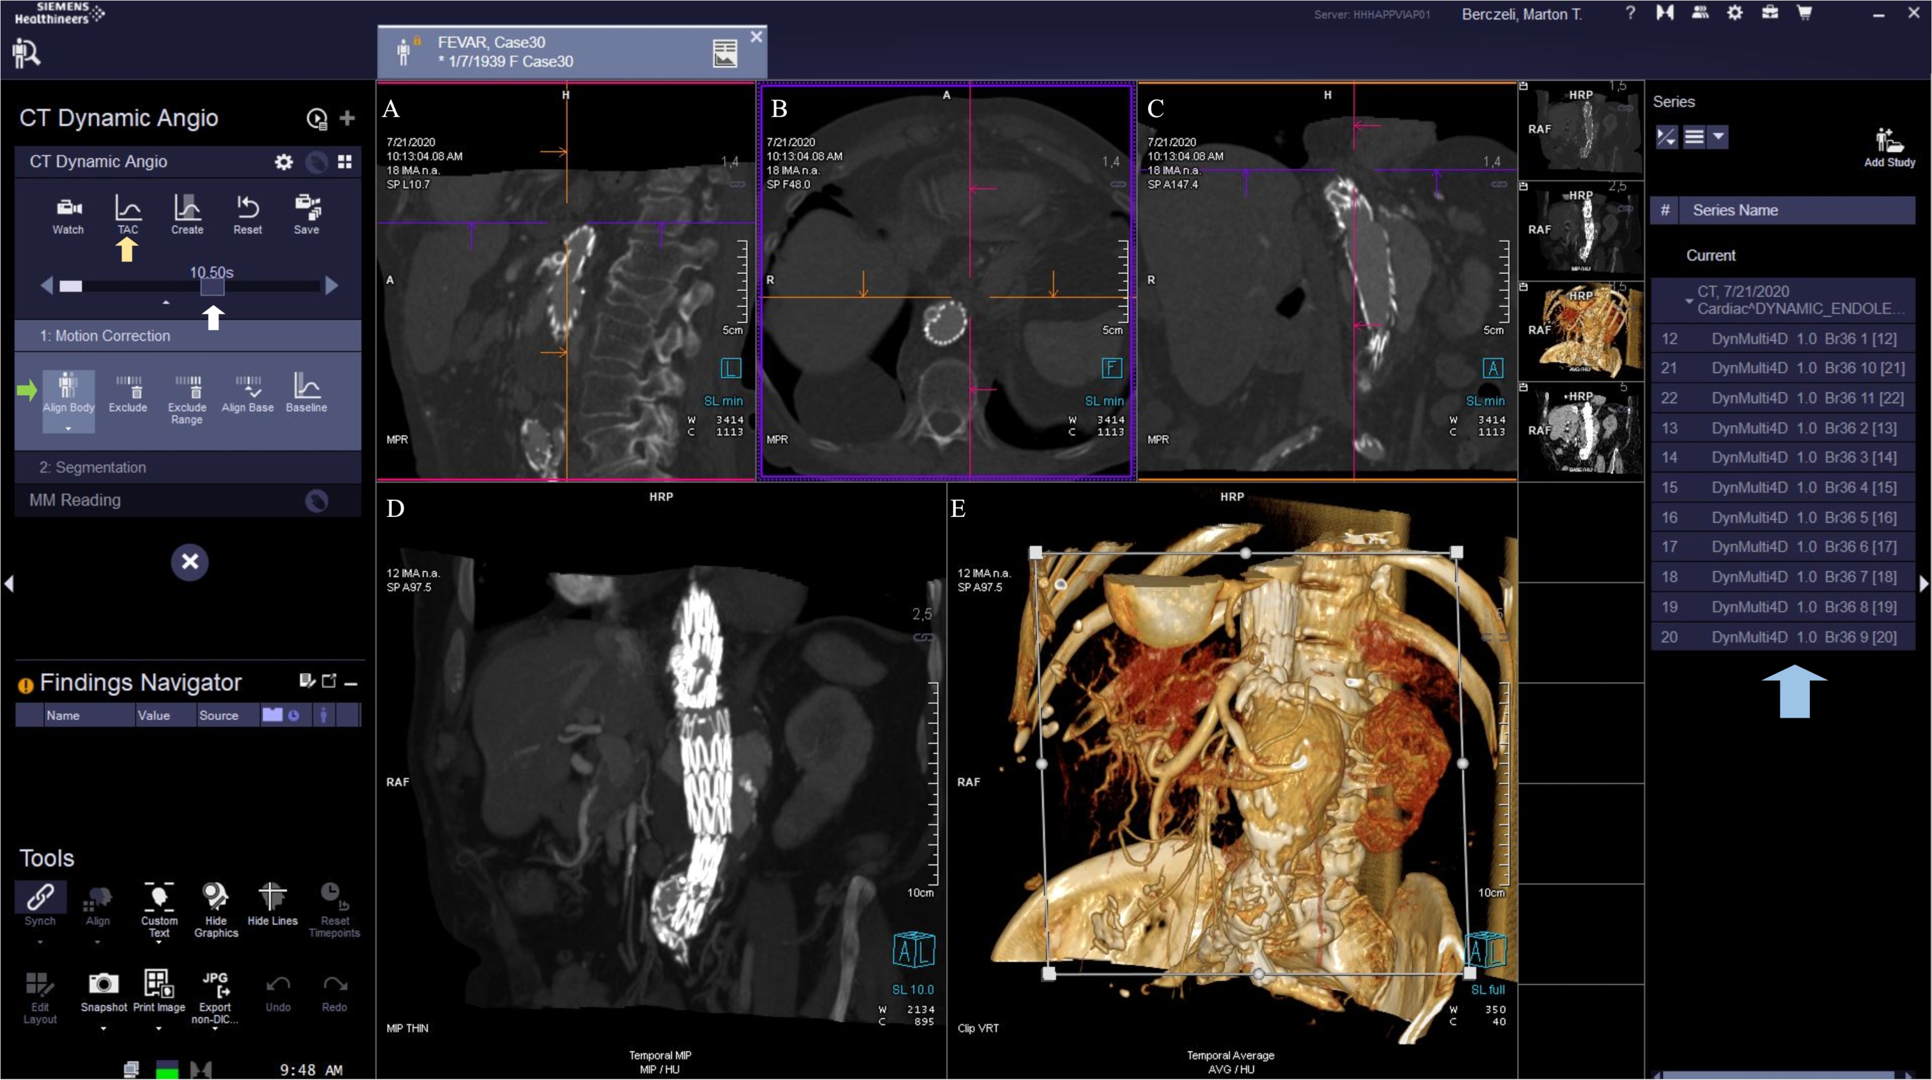Click the Save workflow icon
This screenshot has height=1080, width=1932.
pos(307,208)
